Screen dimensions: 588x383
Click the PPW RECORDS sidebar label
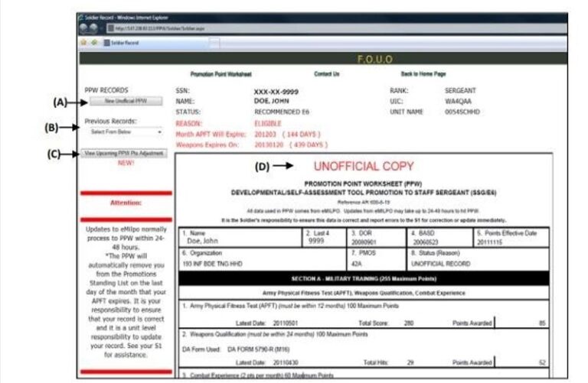(106, 90)
